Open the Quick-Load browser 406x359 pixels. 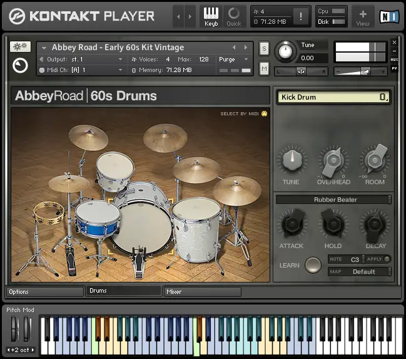pos(233,16)
